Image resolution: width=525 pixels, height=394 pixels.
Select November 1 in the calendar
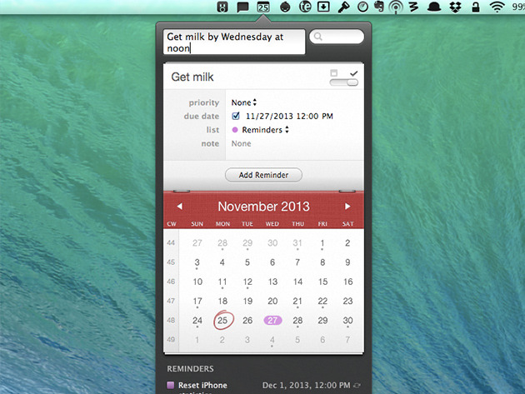[x=322, y=242]
